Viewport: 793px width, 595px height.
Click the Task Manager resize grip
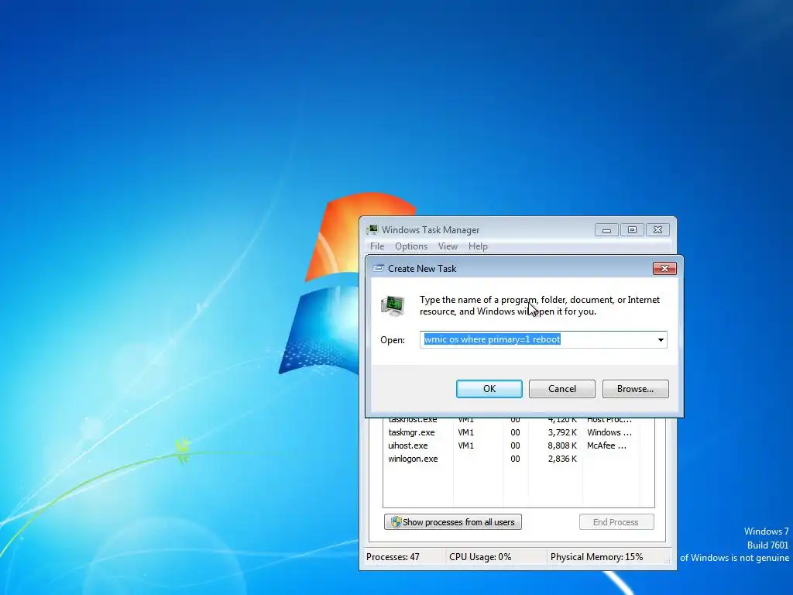tap(667, 559)
